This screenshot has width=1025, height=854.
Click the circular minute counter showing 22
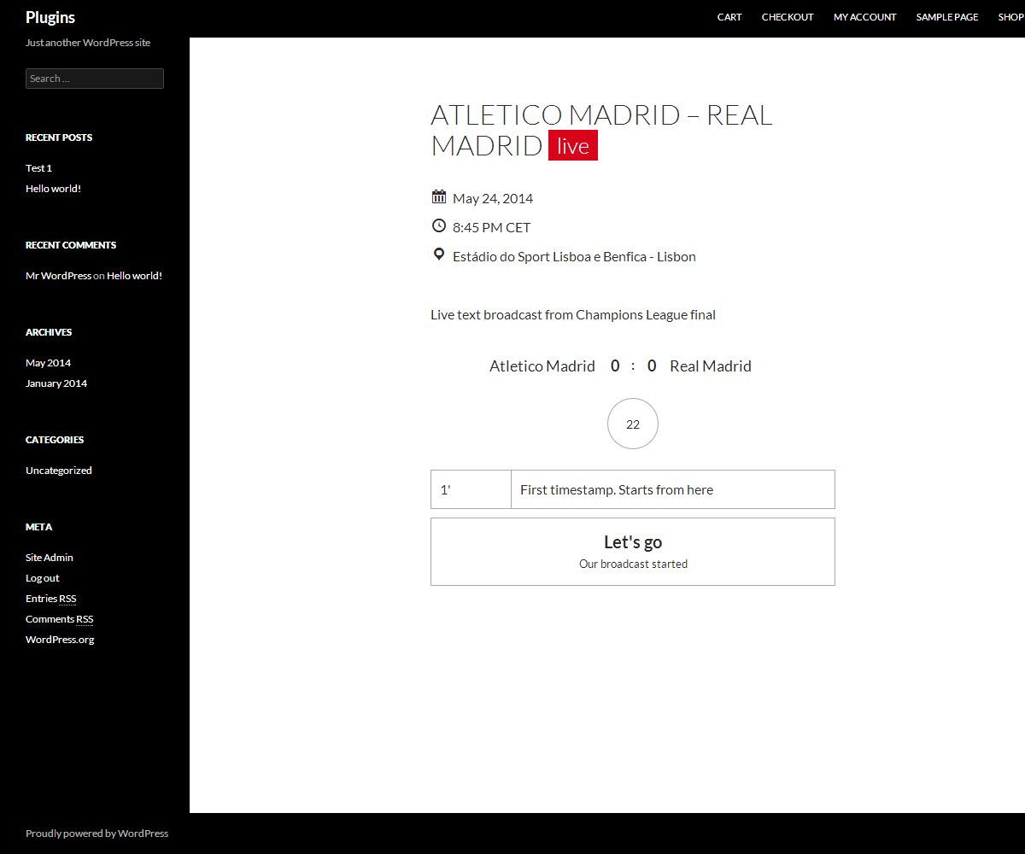pyautogui.click(x=633, y=424)
